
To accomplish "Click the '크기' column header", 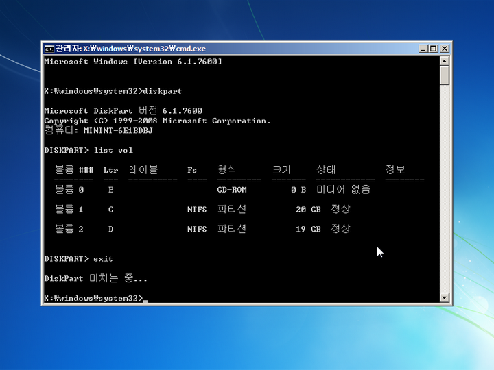I will click(x=281, y=170).
